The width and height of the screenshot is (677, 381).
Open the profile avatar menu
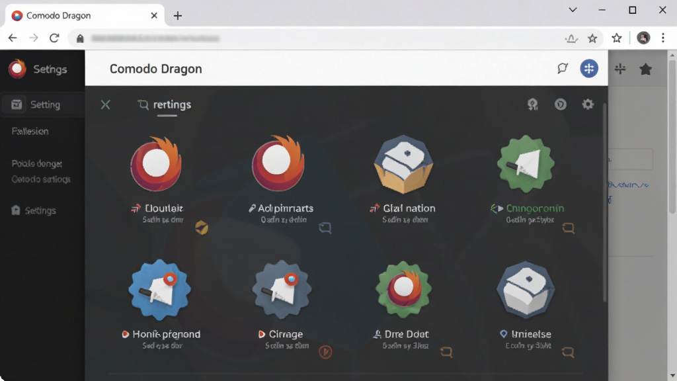pyautogui.click(x=643, y=38)
